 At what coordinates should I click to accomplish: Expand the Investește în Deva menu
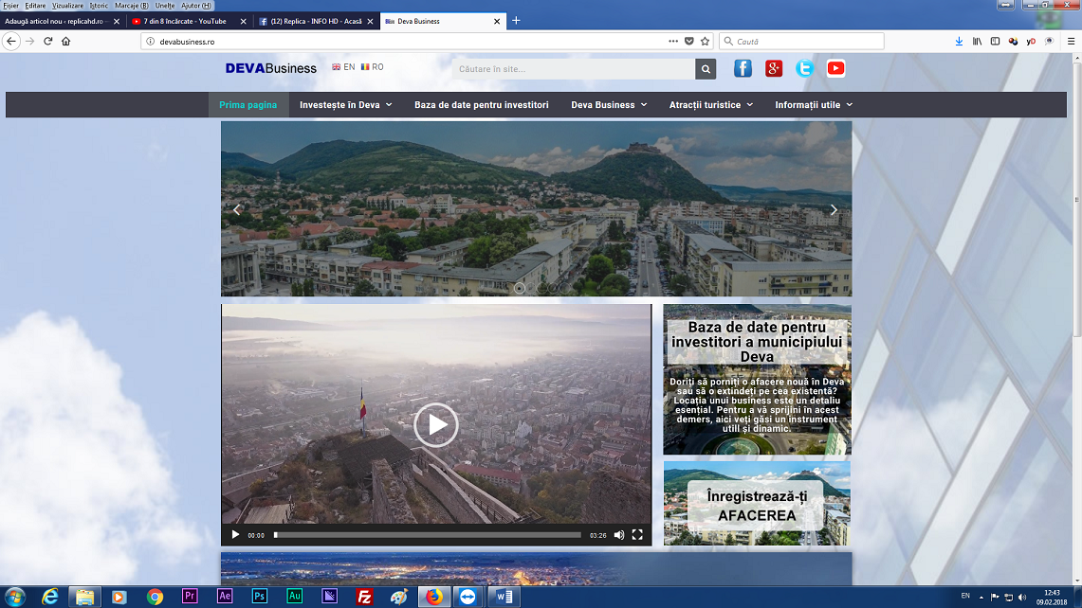point(345,105)
